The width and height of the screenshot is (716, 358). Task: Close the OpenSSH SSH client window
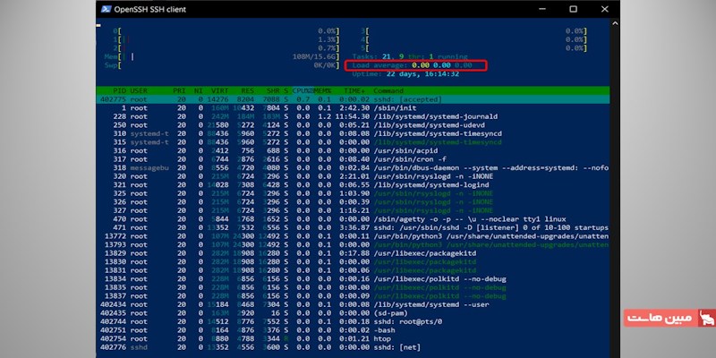coord(605,9)
